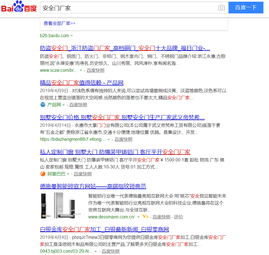Screen dimensions: 269x255
Task: Open camera image search
Action: (222, 8)
